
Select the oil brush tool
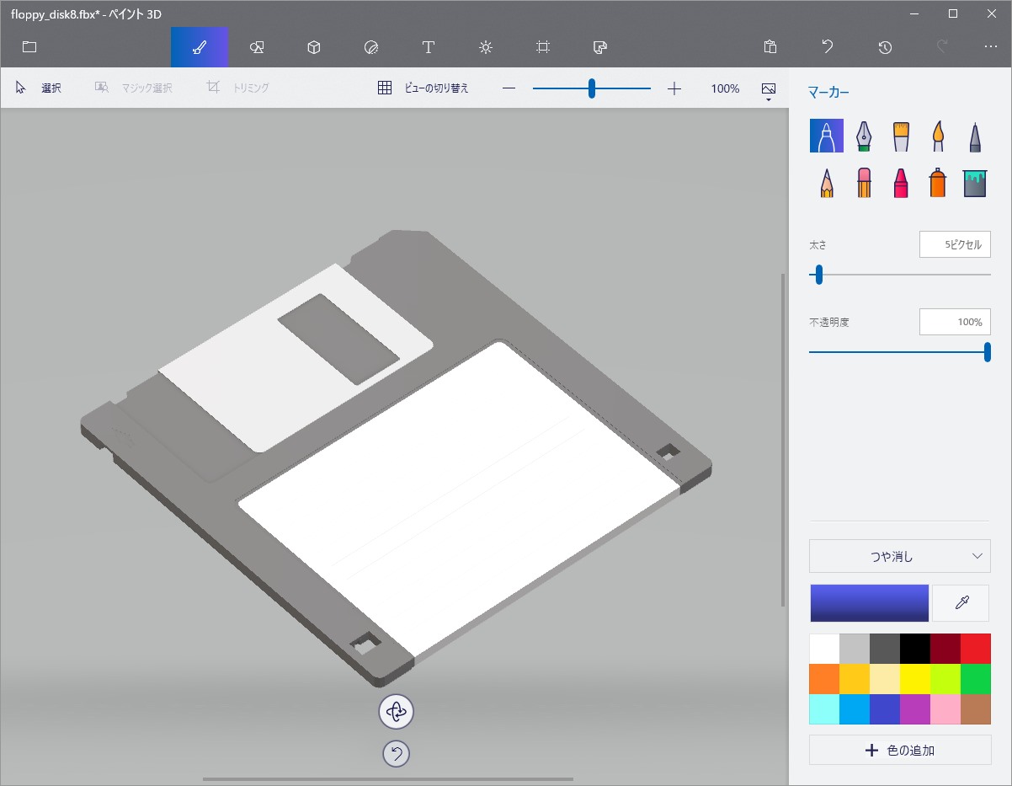coord(901,136)
